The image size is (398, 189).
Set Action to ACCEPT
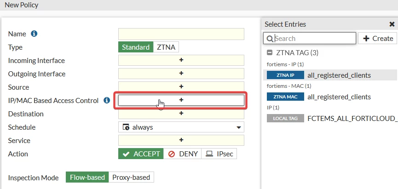[141, 154]
